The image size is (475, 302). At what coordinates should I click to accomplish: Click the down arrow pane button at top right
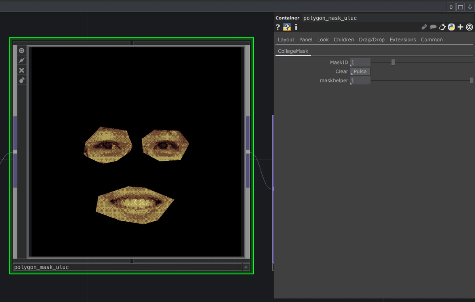(470, 7)
